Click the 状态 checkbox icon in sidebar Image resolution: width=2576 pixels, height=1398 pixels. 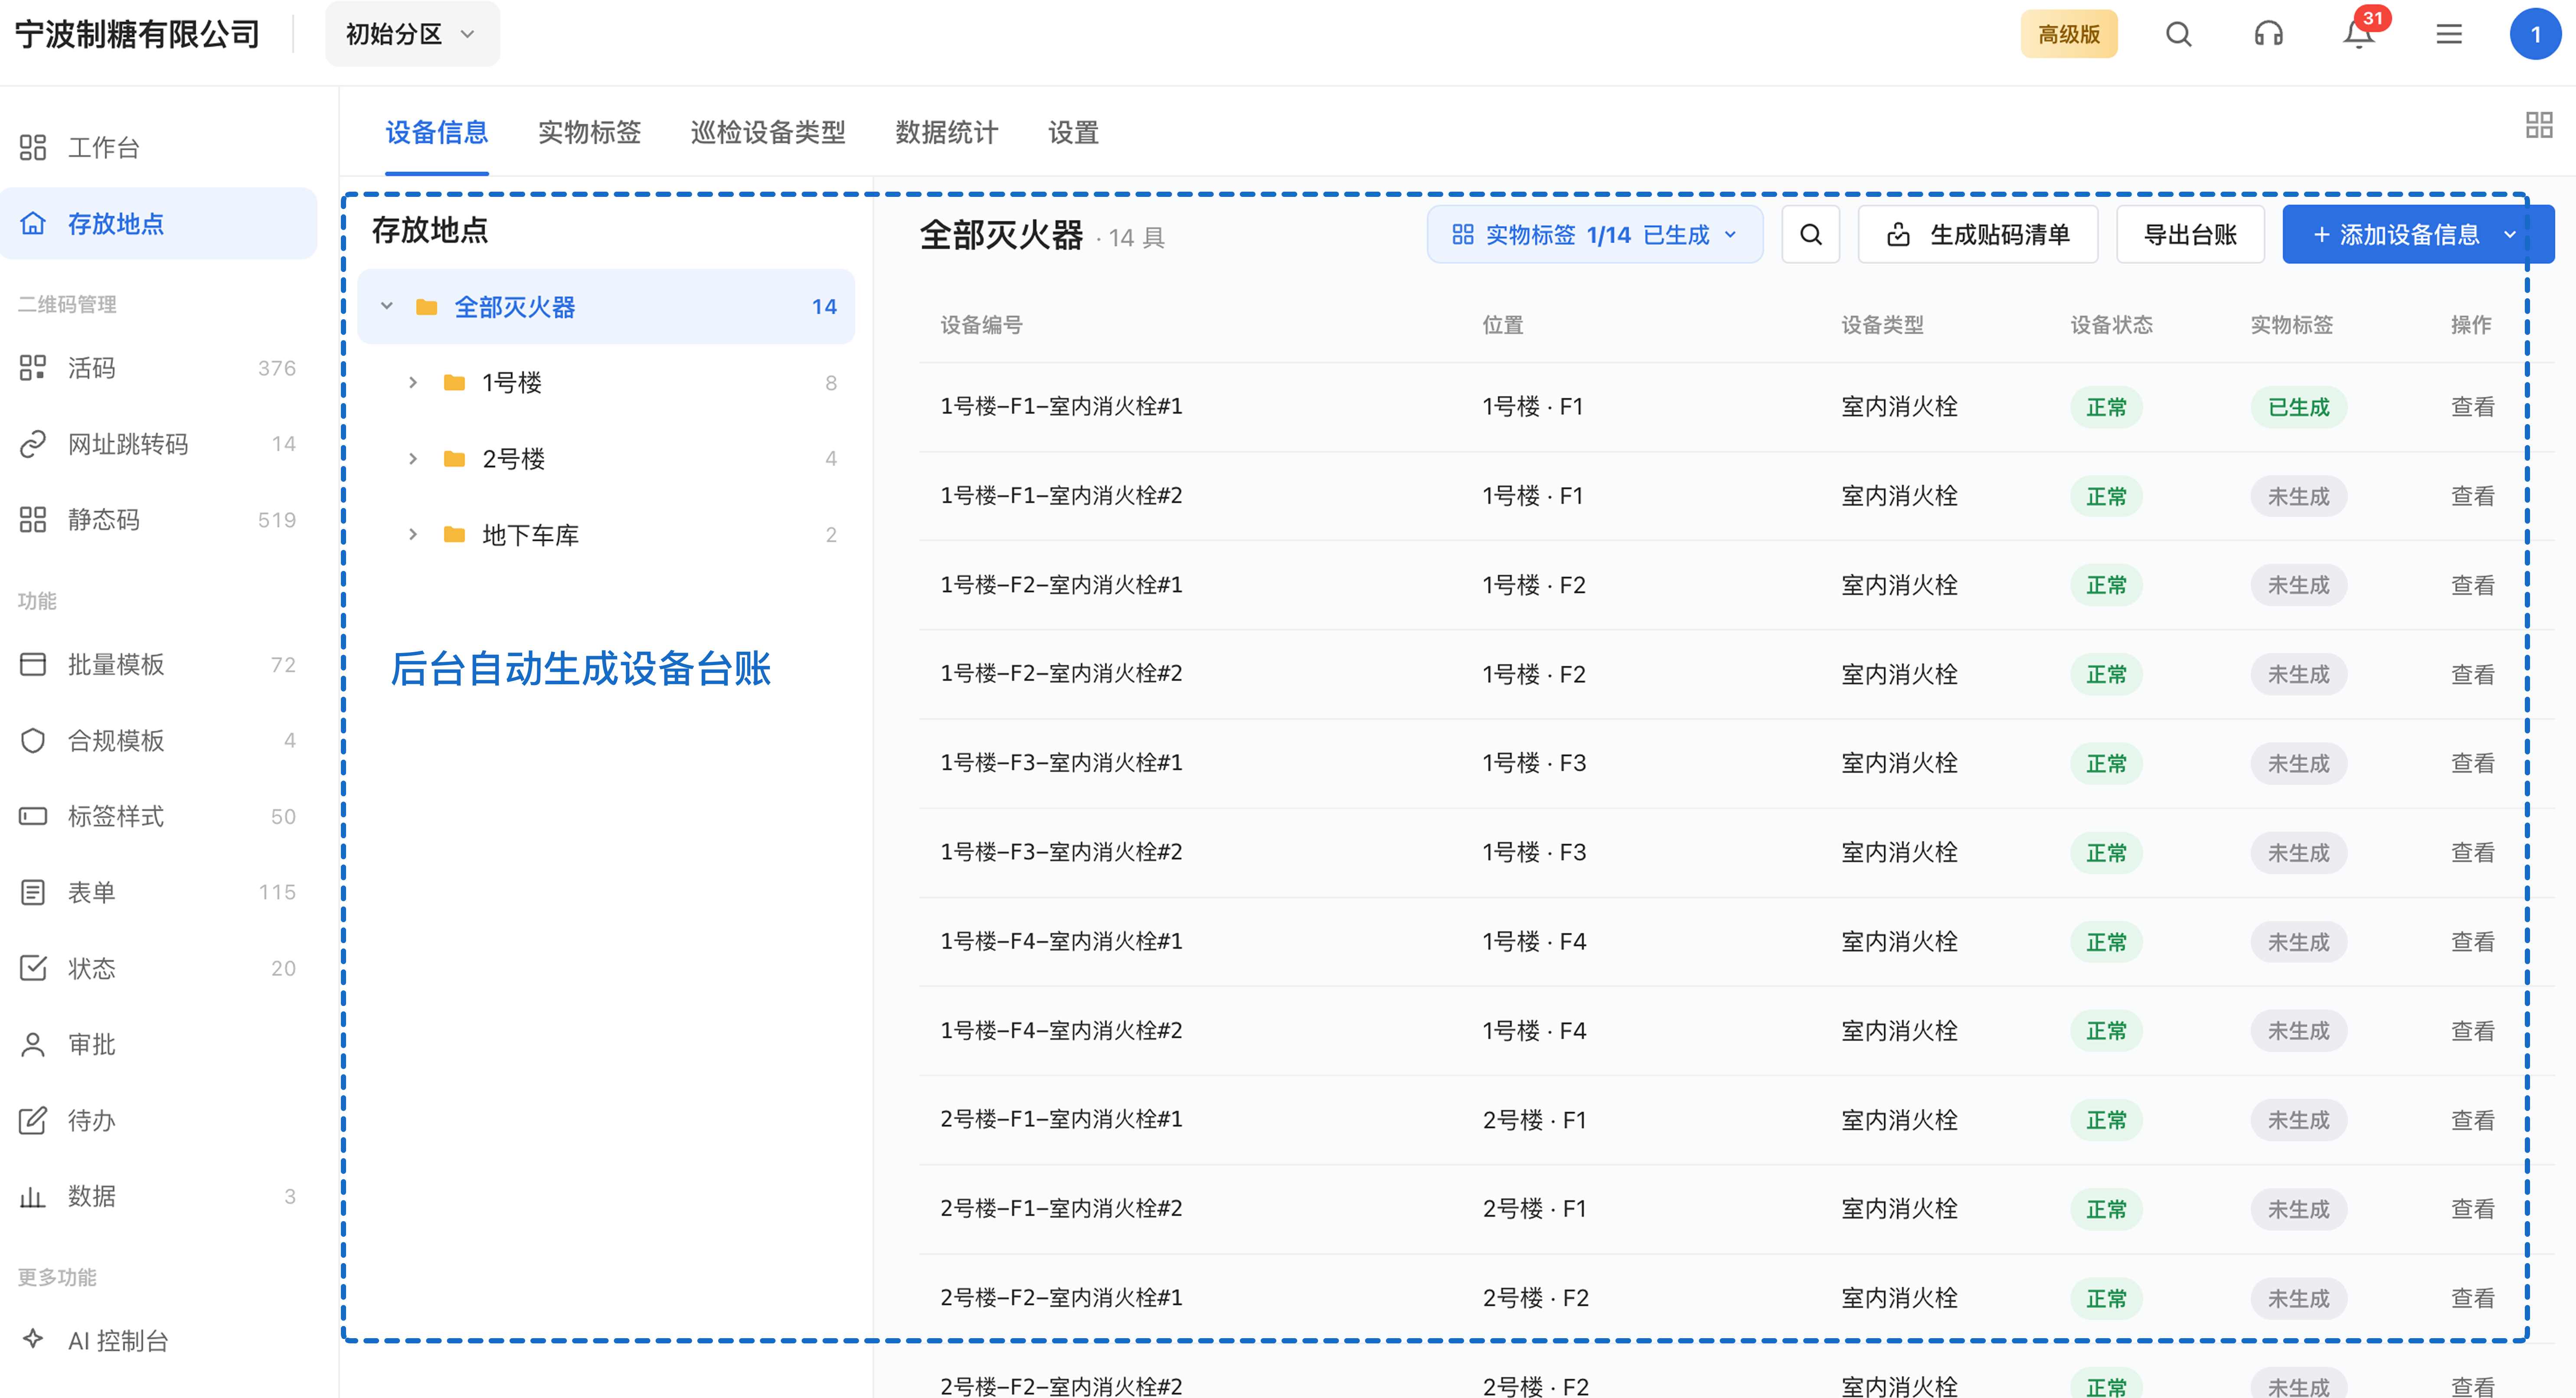click(33, 968)
